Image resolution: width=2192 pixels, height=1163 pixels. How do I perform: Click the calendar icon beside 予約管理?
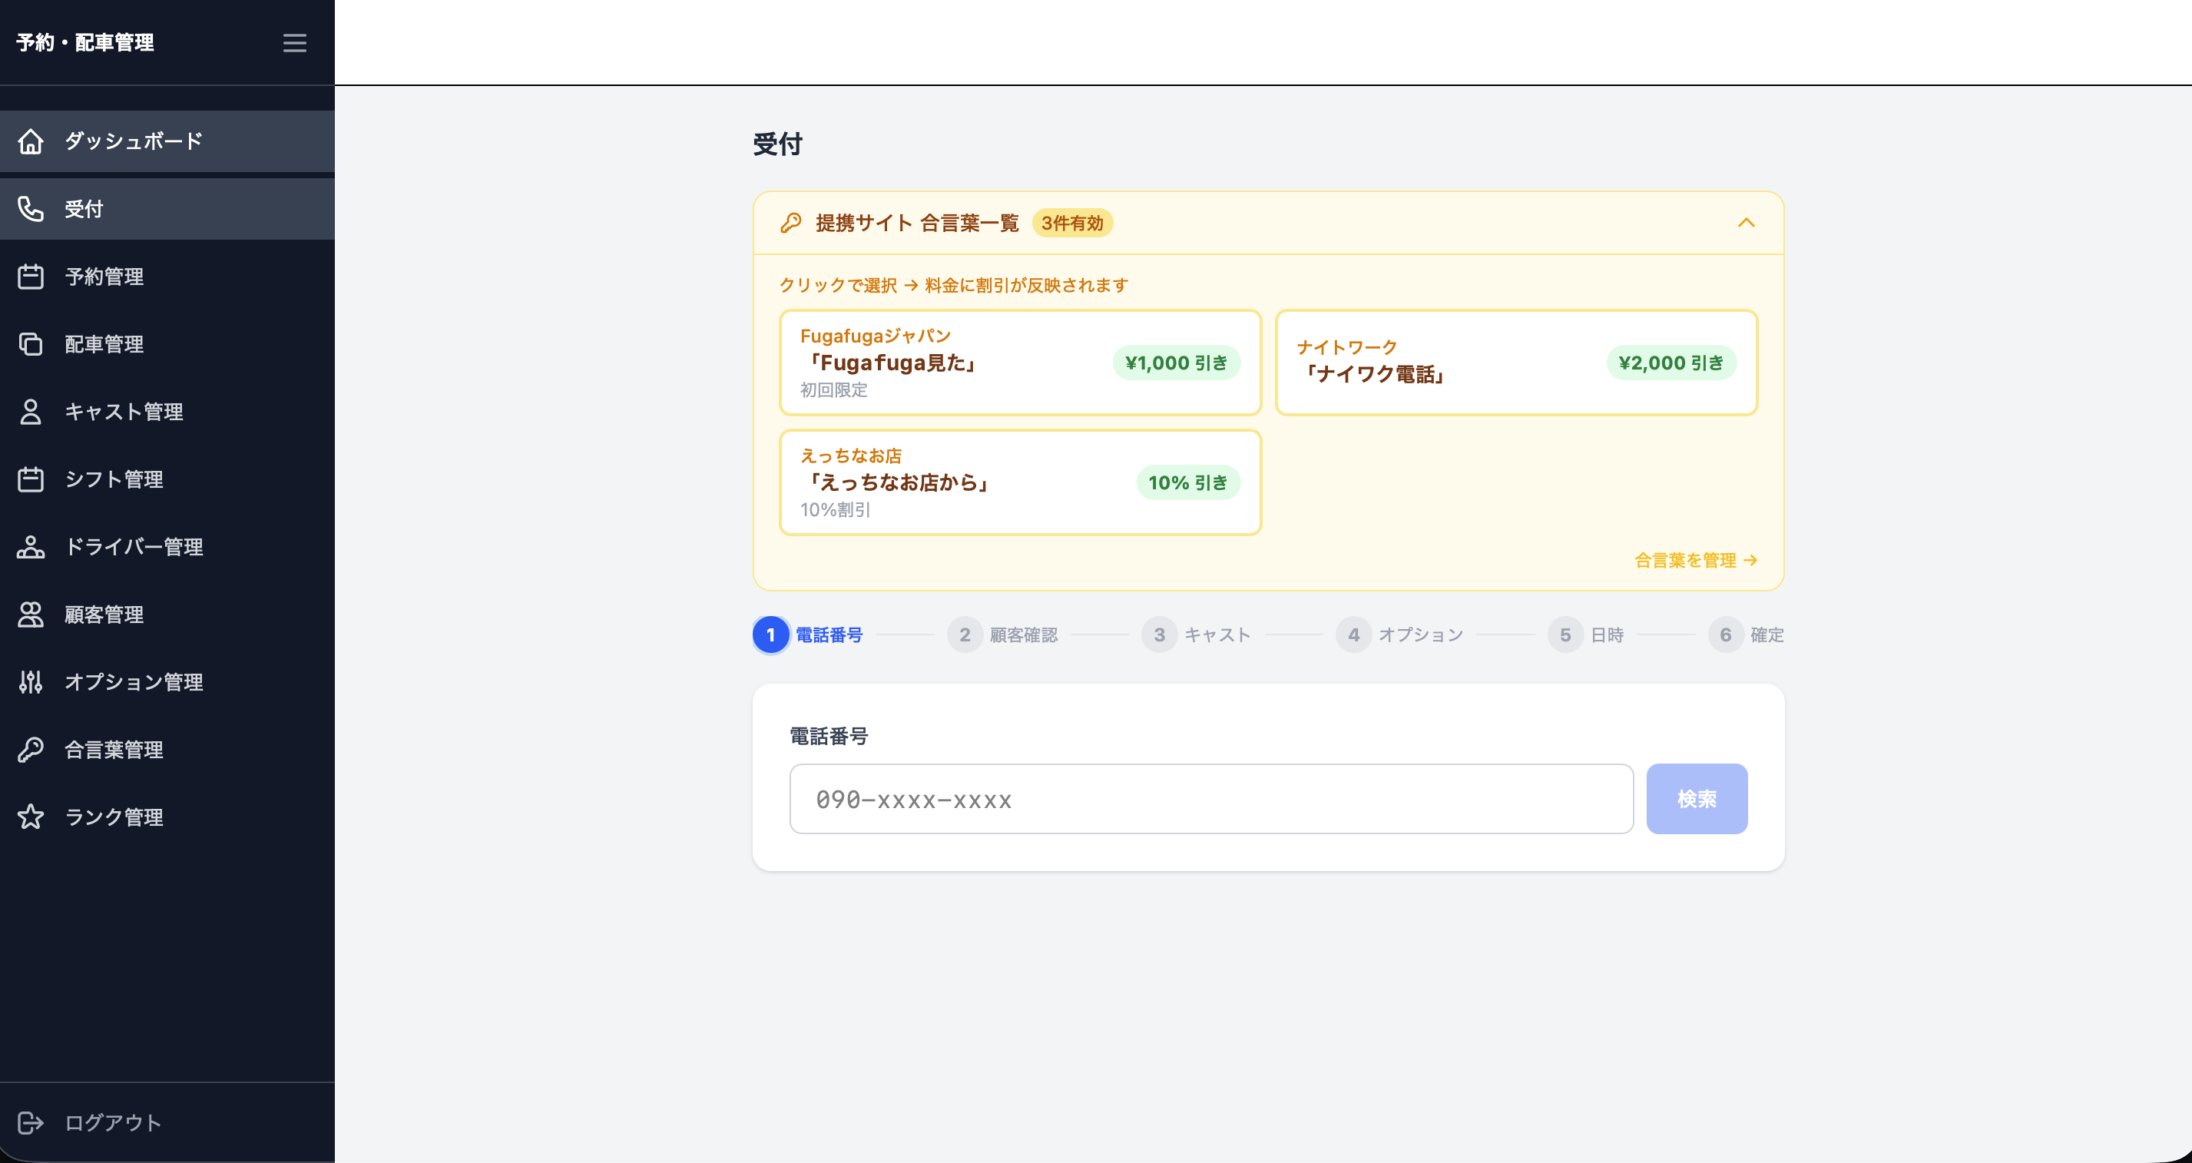coord(31,277)
